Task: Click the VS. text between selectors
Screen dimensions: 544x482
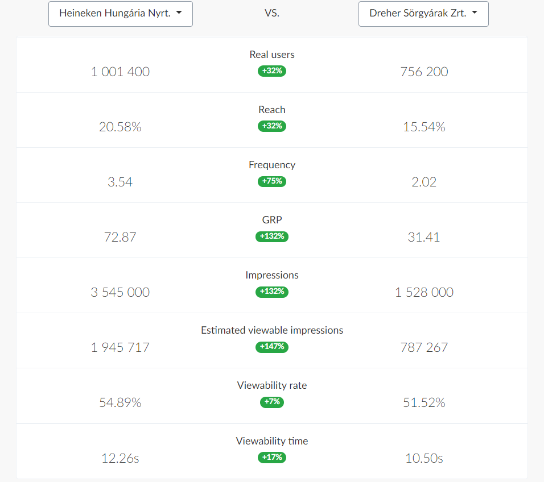Action: pyautogui.click(x=272, y=14)
